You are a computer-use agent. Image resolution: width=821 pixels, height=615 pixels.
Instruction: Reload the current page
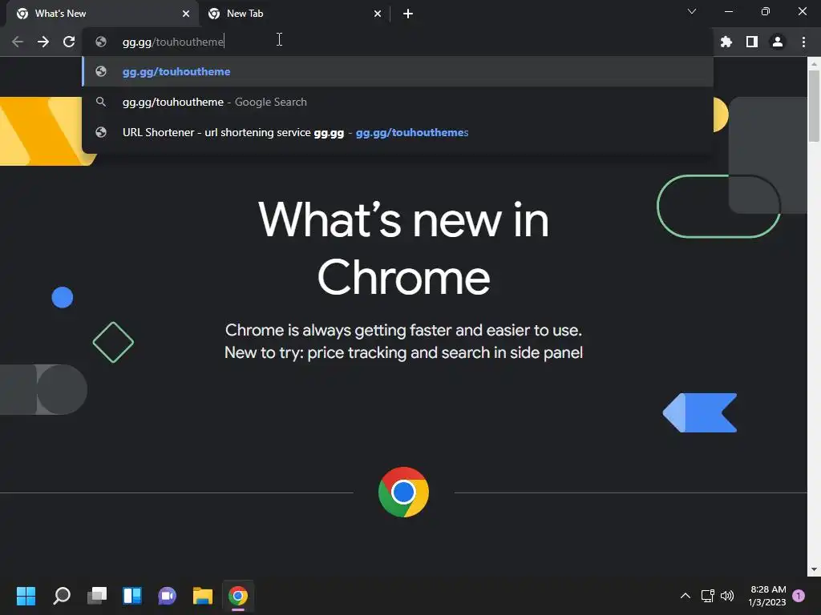(x=69, y=42)
